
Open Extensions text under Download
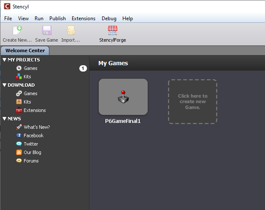tap(35, 110)
